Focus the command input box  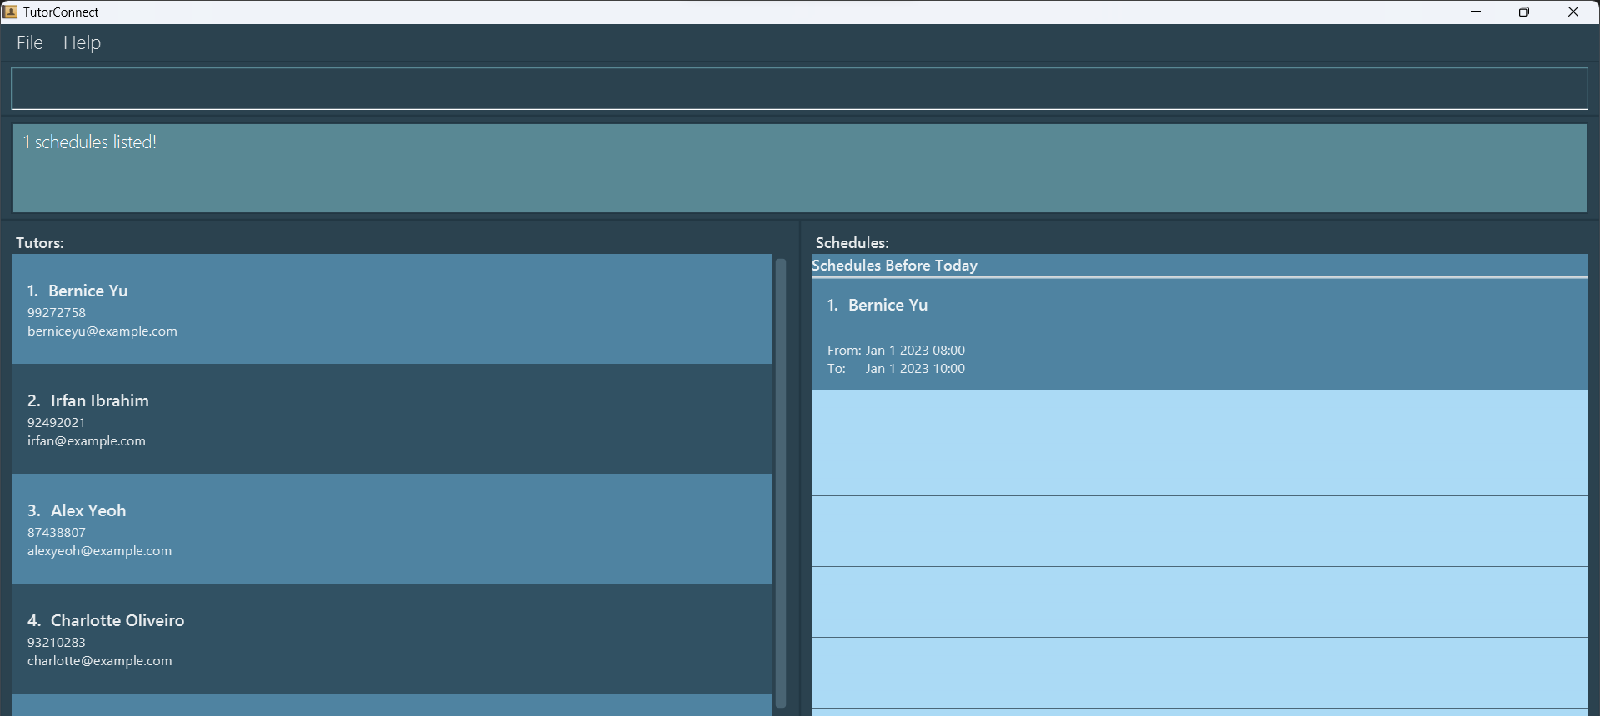(799, 88)
